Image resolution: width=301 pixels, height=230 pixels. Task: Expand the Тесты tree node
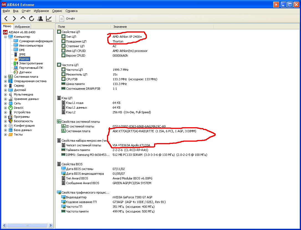[x=5, y=134]
